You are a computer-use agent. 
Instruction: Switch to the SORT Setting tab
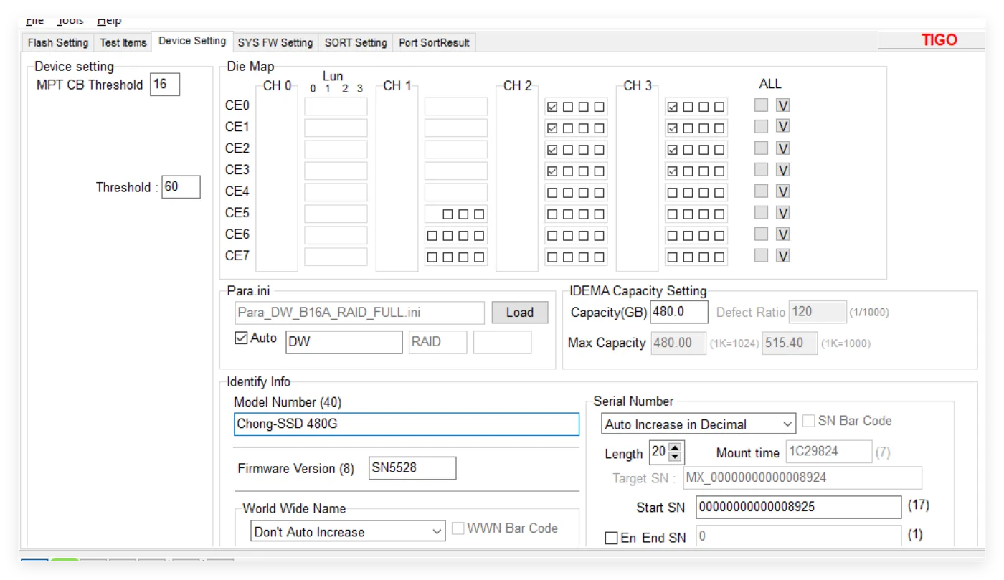(x=356, y=42)
